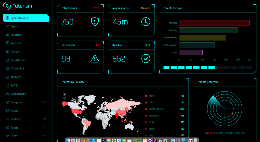The image size is (260, 142).
Task: Click the checkmark circle icon in Resolved card
Action: [146, 59]
